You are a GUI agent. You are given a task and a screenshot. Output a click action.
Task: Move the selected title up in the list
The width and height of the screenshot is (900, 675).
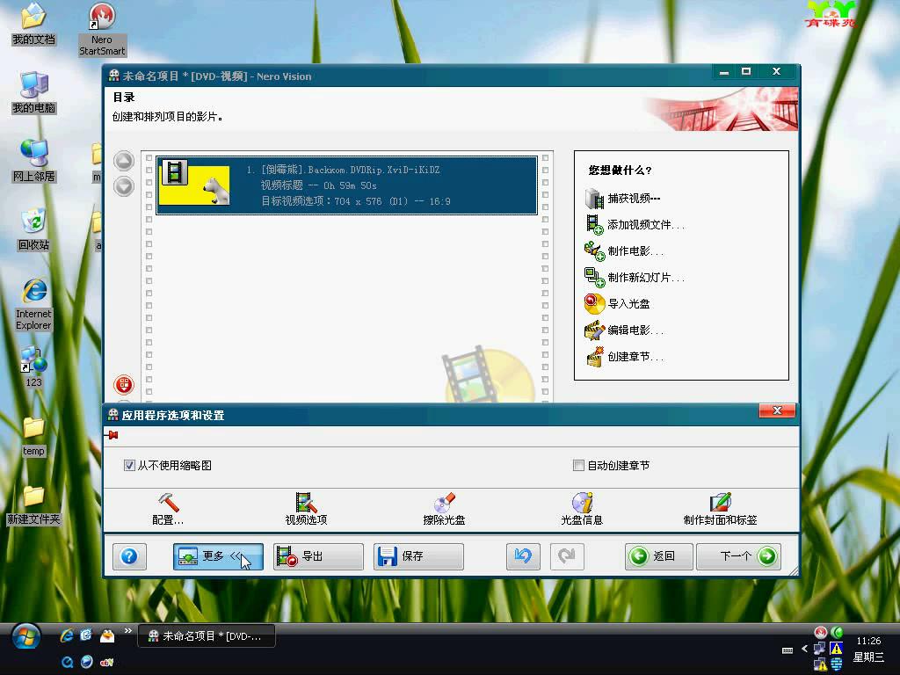tap(124, 161)
